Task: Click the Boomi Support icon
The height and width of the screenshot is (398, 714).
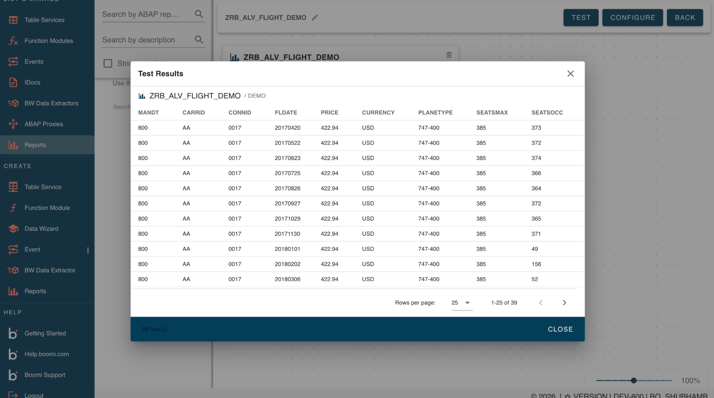Action: (13, 375)
